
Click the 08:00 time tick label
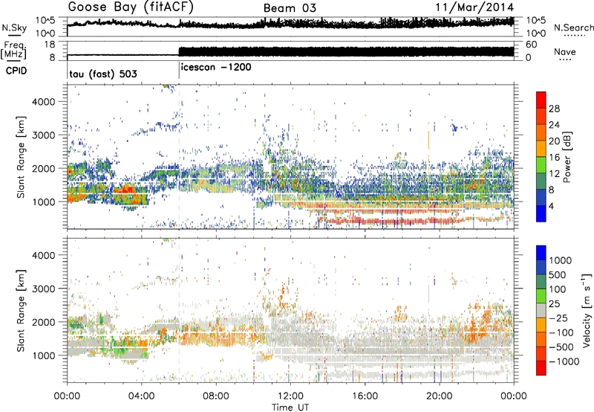pyautogui.click(x=216, y=396)
